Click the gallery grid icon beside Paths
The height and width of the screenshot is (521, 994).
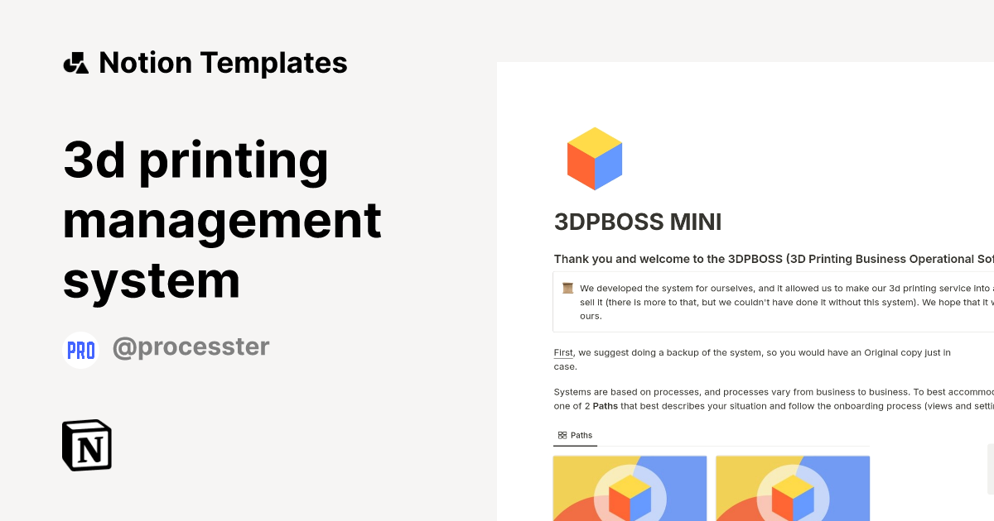(562, 435)
